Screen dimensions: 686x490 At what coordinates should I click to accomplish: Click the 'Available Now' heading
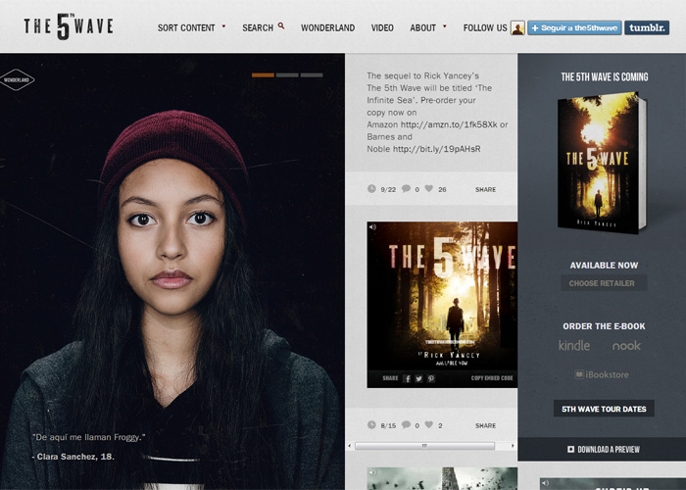point(604,266)
